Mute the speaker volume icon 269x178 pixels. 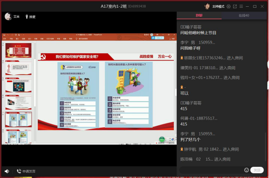click(7, 171)
